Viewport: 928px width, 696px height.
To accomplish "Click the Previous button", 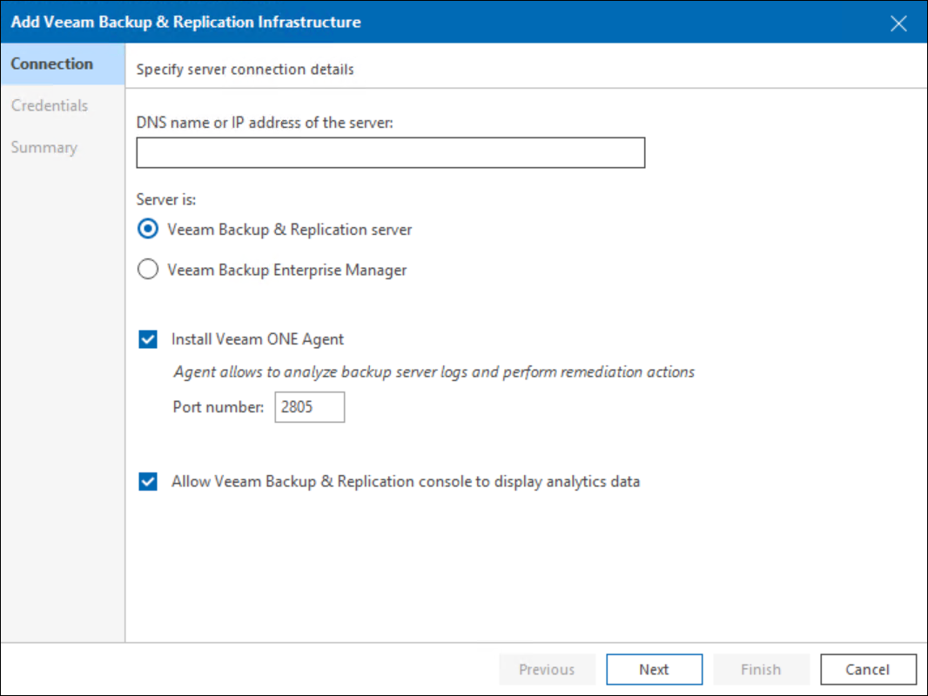I will point(547,669).
